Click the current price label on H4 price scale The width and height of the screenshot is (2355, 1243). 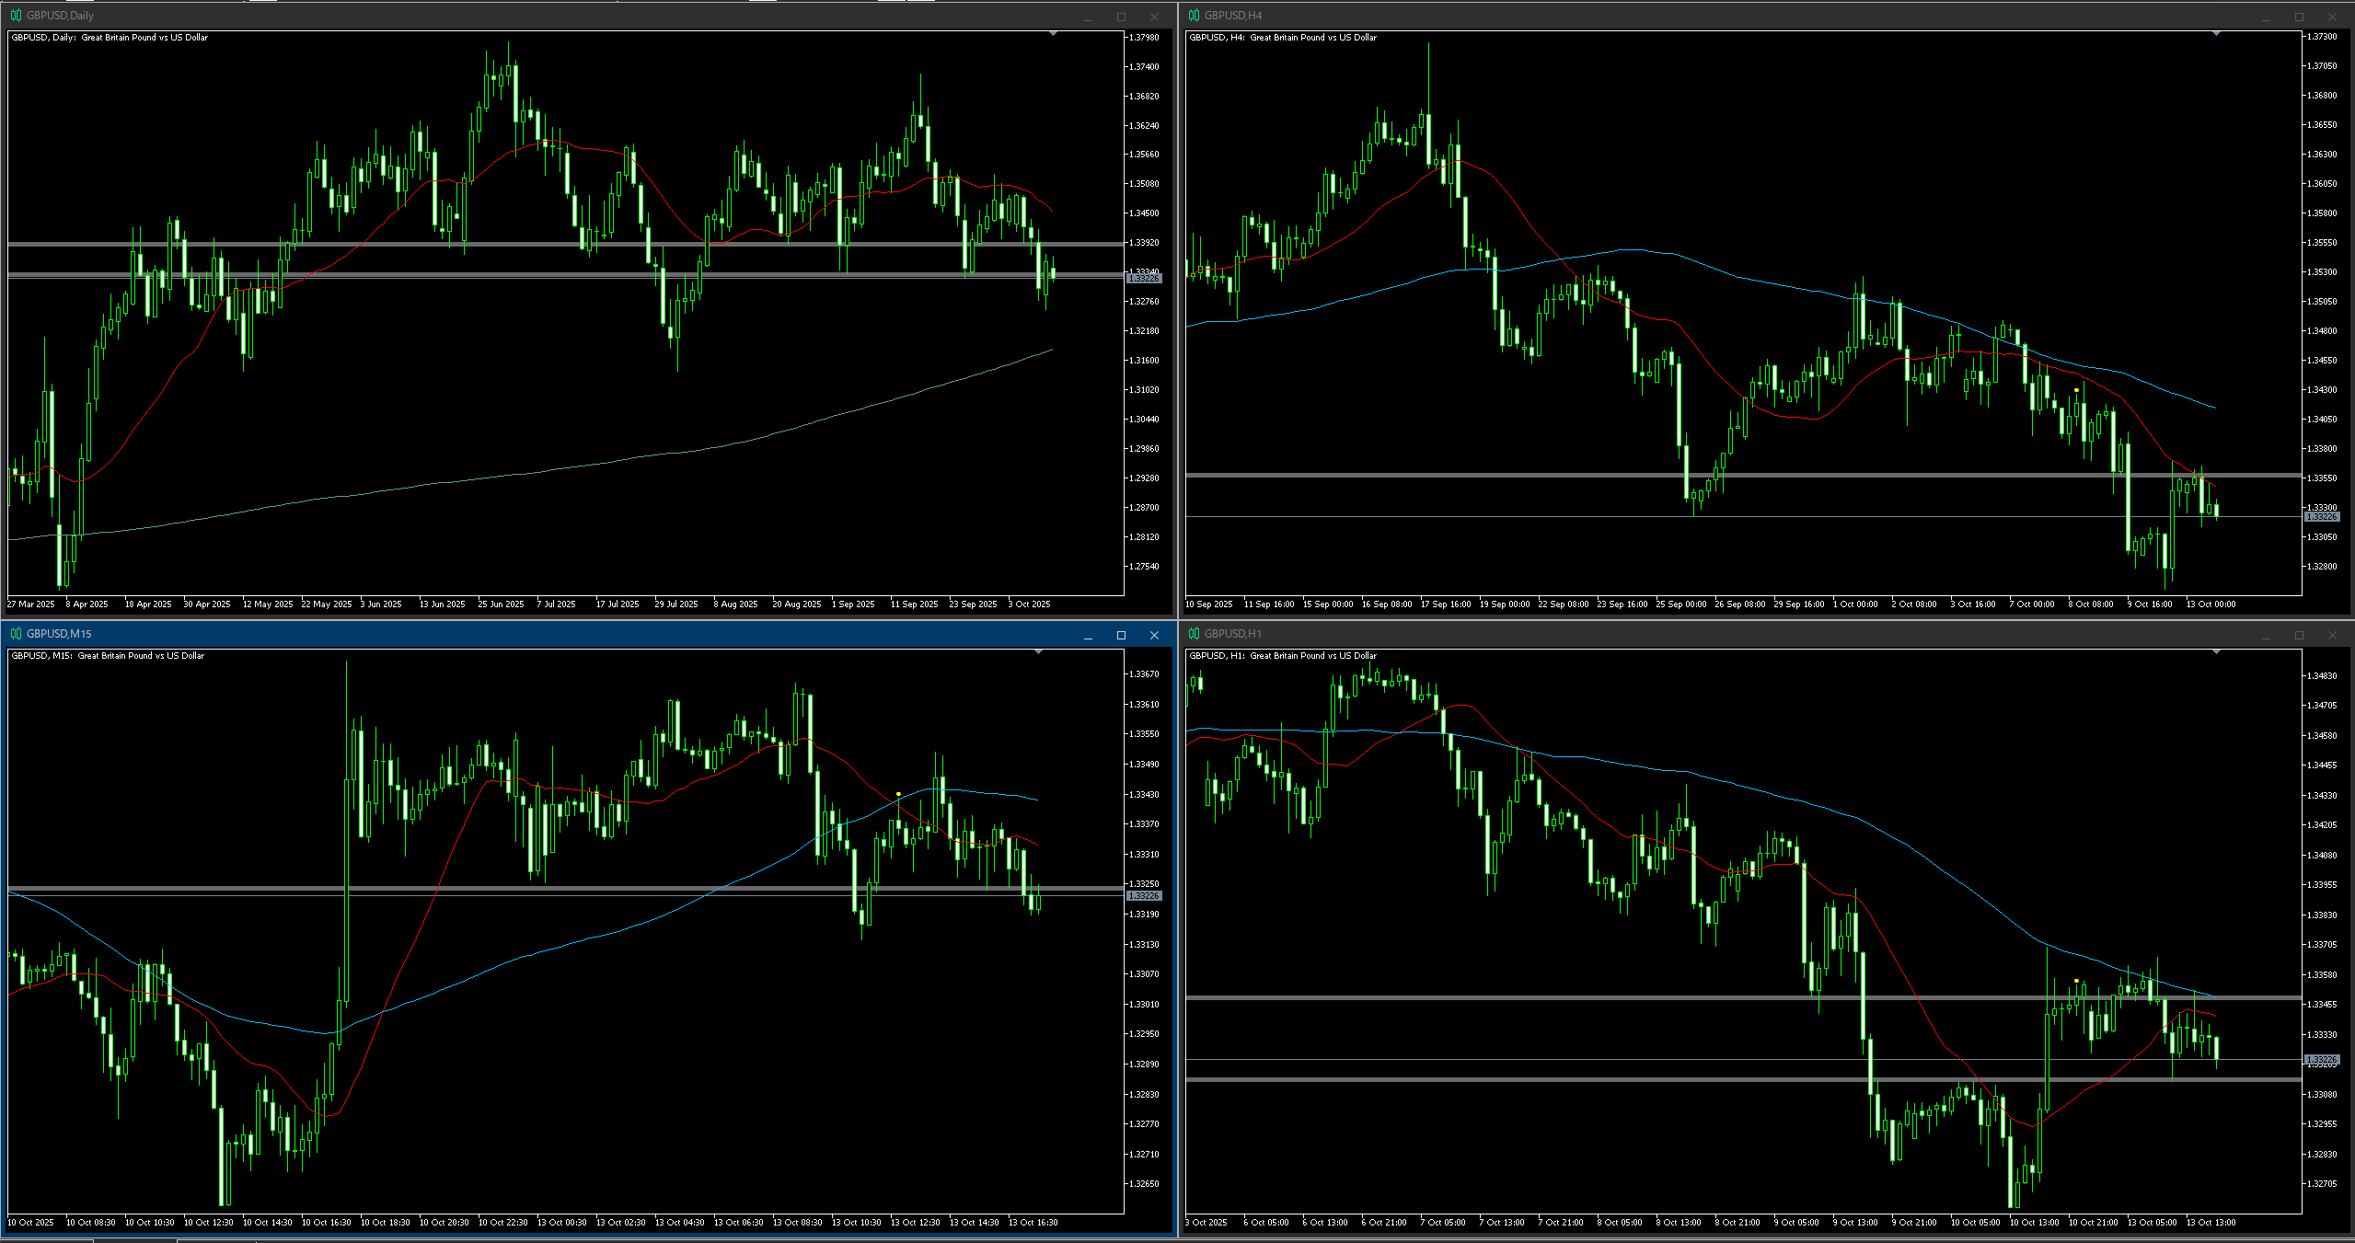click(x=2321, y=517)
